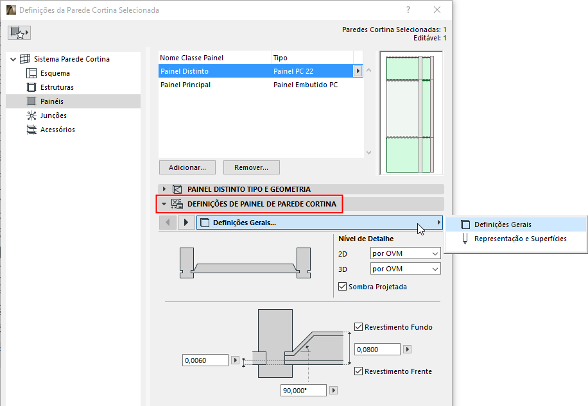This screenshot has width=588, height=406.
Task: Click the Remover button
Action: tap(251, 167)
